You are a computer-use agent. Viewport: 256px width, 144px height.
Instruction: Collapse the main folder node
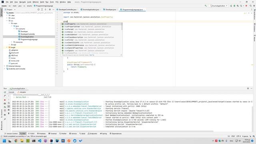9,23
